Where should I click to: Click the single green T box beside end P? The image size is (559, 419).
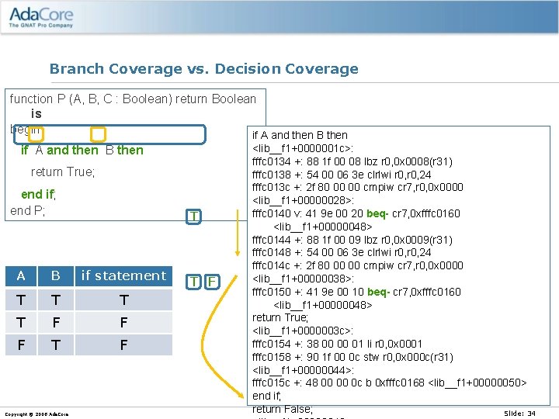click(193, 216)
